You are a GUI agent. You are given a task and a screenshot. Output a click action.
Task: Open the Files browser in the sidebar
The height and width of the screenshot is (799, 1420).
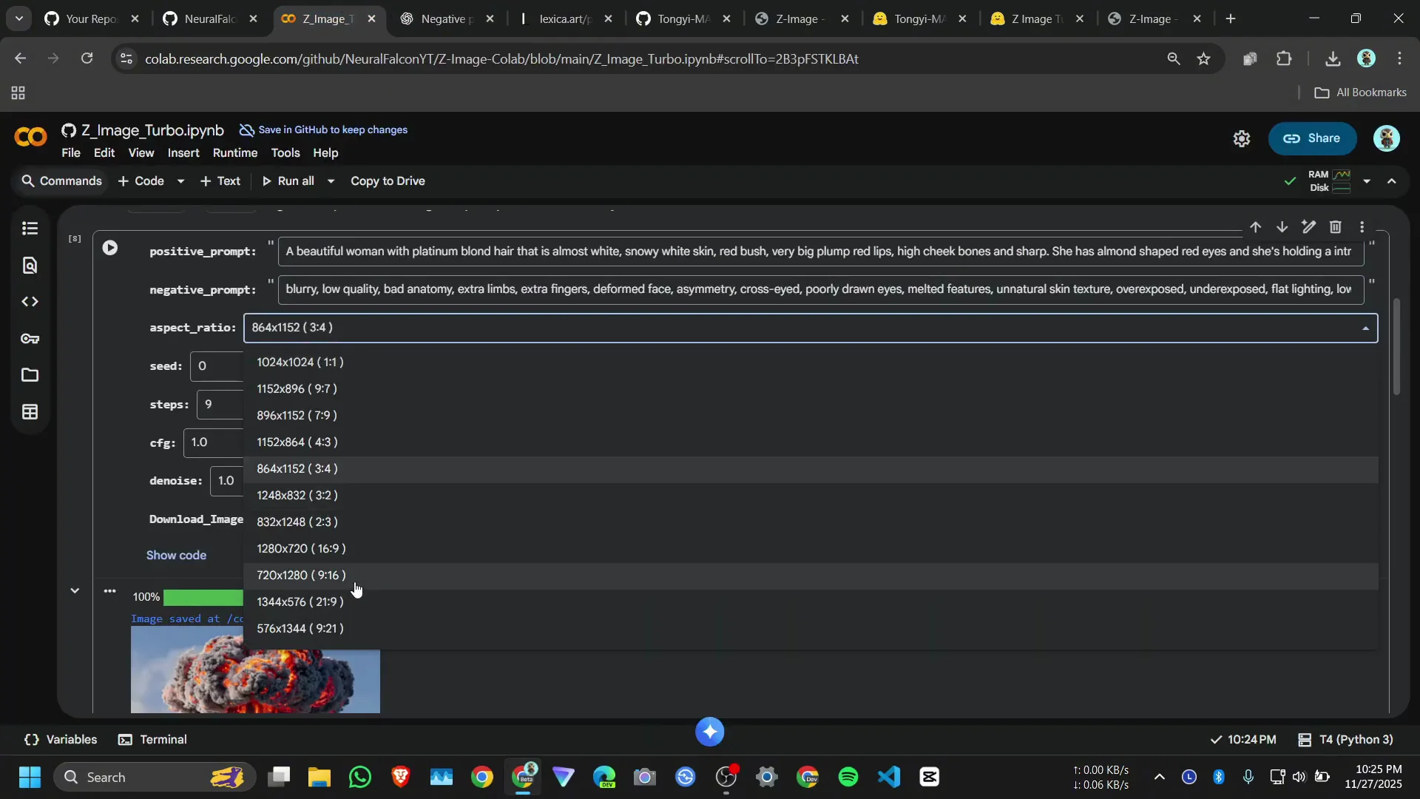[x=30, y=375]
